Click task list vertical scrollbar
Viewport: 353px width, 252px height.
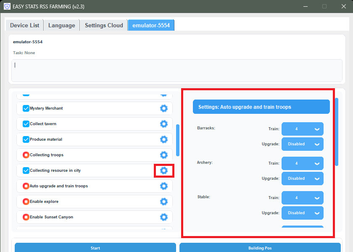coord(178,140)
